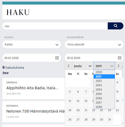Viewport: 125px width, 127px height.
Task: Open the Joulu month dropdown
Action: tap(83, 66)
